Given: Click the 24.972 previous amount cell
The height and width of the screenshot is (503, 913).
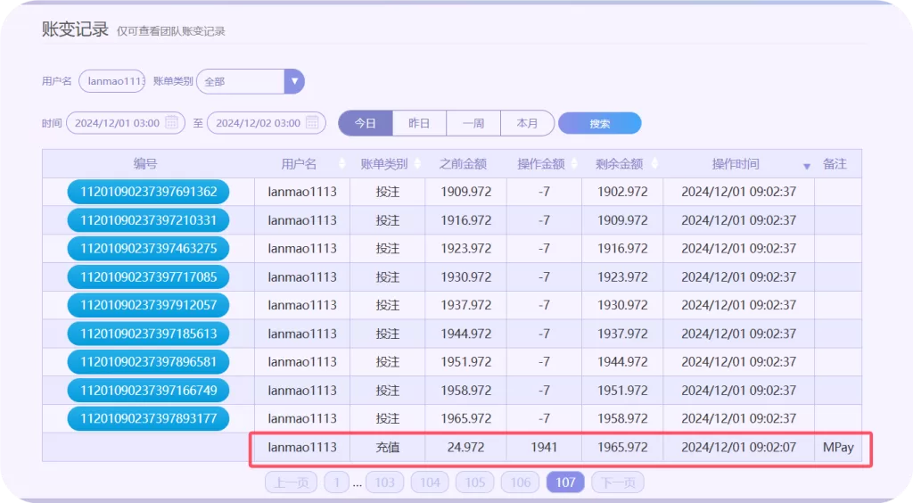Looking at the screenshot, I should click(465, 447).
